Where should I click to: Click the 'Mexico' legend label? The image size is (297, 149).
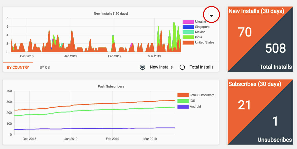tap(200, 32)
